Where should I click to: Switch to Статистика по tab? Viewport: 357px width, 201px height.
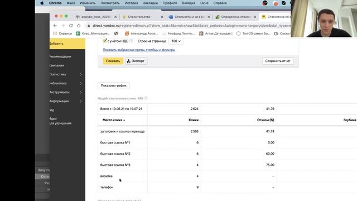point(276,17)
